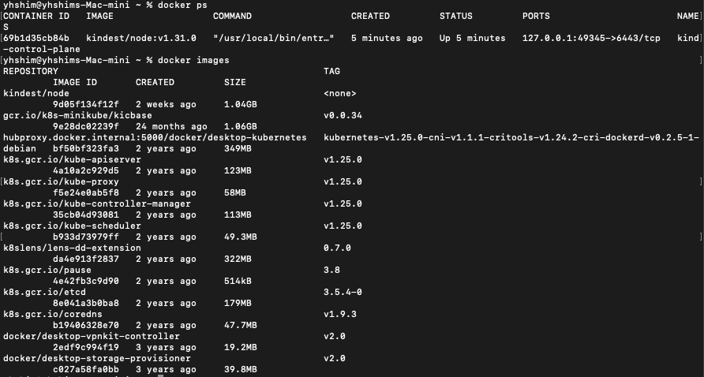Click the SIZE column header

tap(235, 83)
